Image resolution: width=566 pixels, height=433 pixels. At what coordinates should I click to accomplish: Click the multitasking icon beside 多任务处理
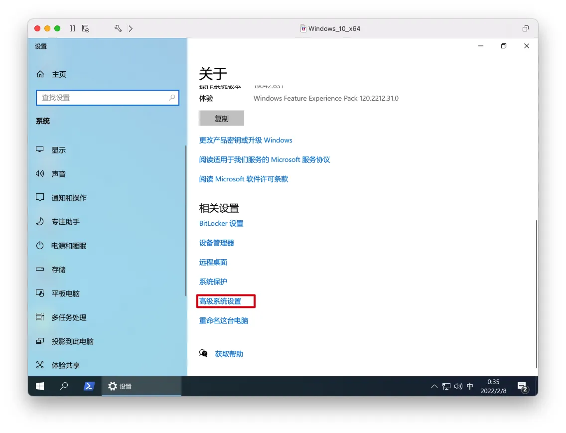click(x=40, y=317)
